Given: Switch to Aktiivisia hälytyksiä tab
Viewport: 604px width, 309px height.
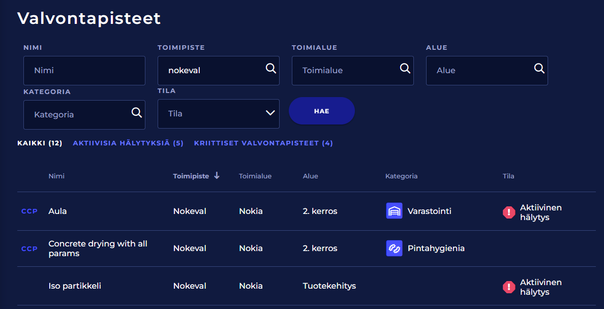Looking at the screenshot, I should pyautogui.click(x=128, y=143).
